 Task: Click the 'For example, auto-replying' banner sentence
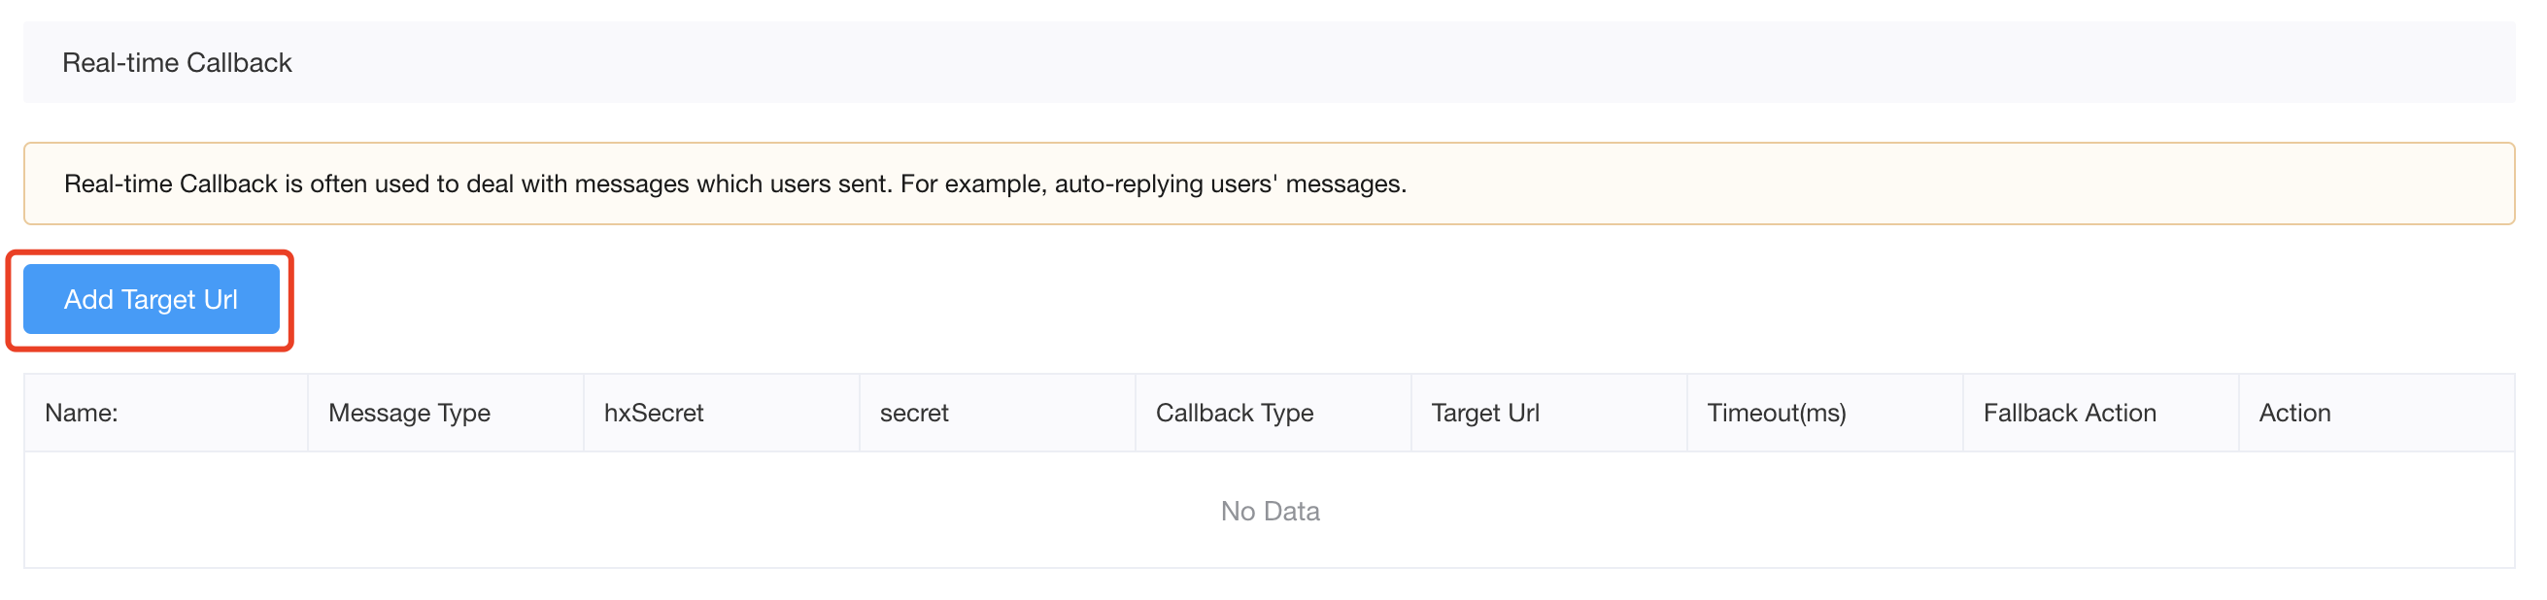(1153, 184)
